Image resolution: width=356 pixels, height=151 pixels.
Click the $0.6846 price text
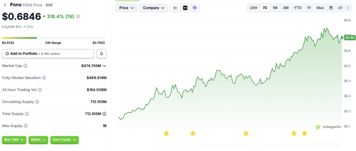click(x=21, y=16)
